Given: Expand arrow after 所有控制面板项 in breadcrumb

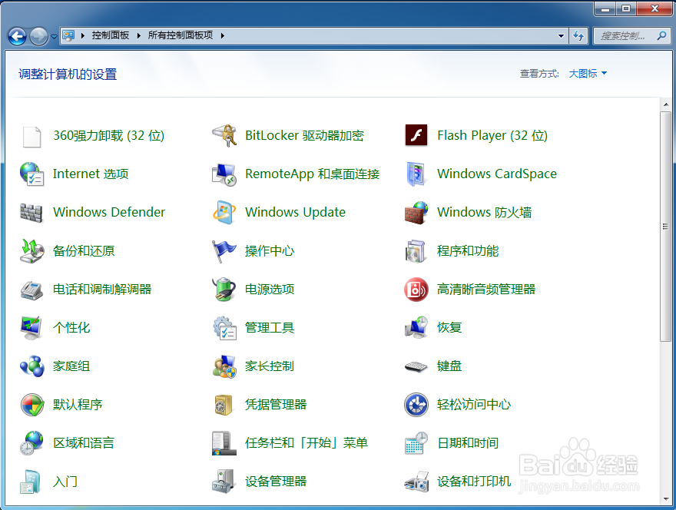Looking at the screenshot, I should click(223, 36).
